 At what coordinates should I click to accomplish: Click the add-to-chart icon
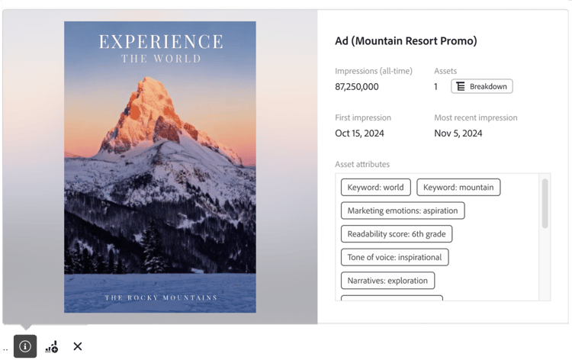51,346
